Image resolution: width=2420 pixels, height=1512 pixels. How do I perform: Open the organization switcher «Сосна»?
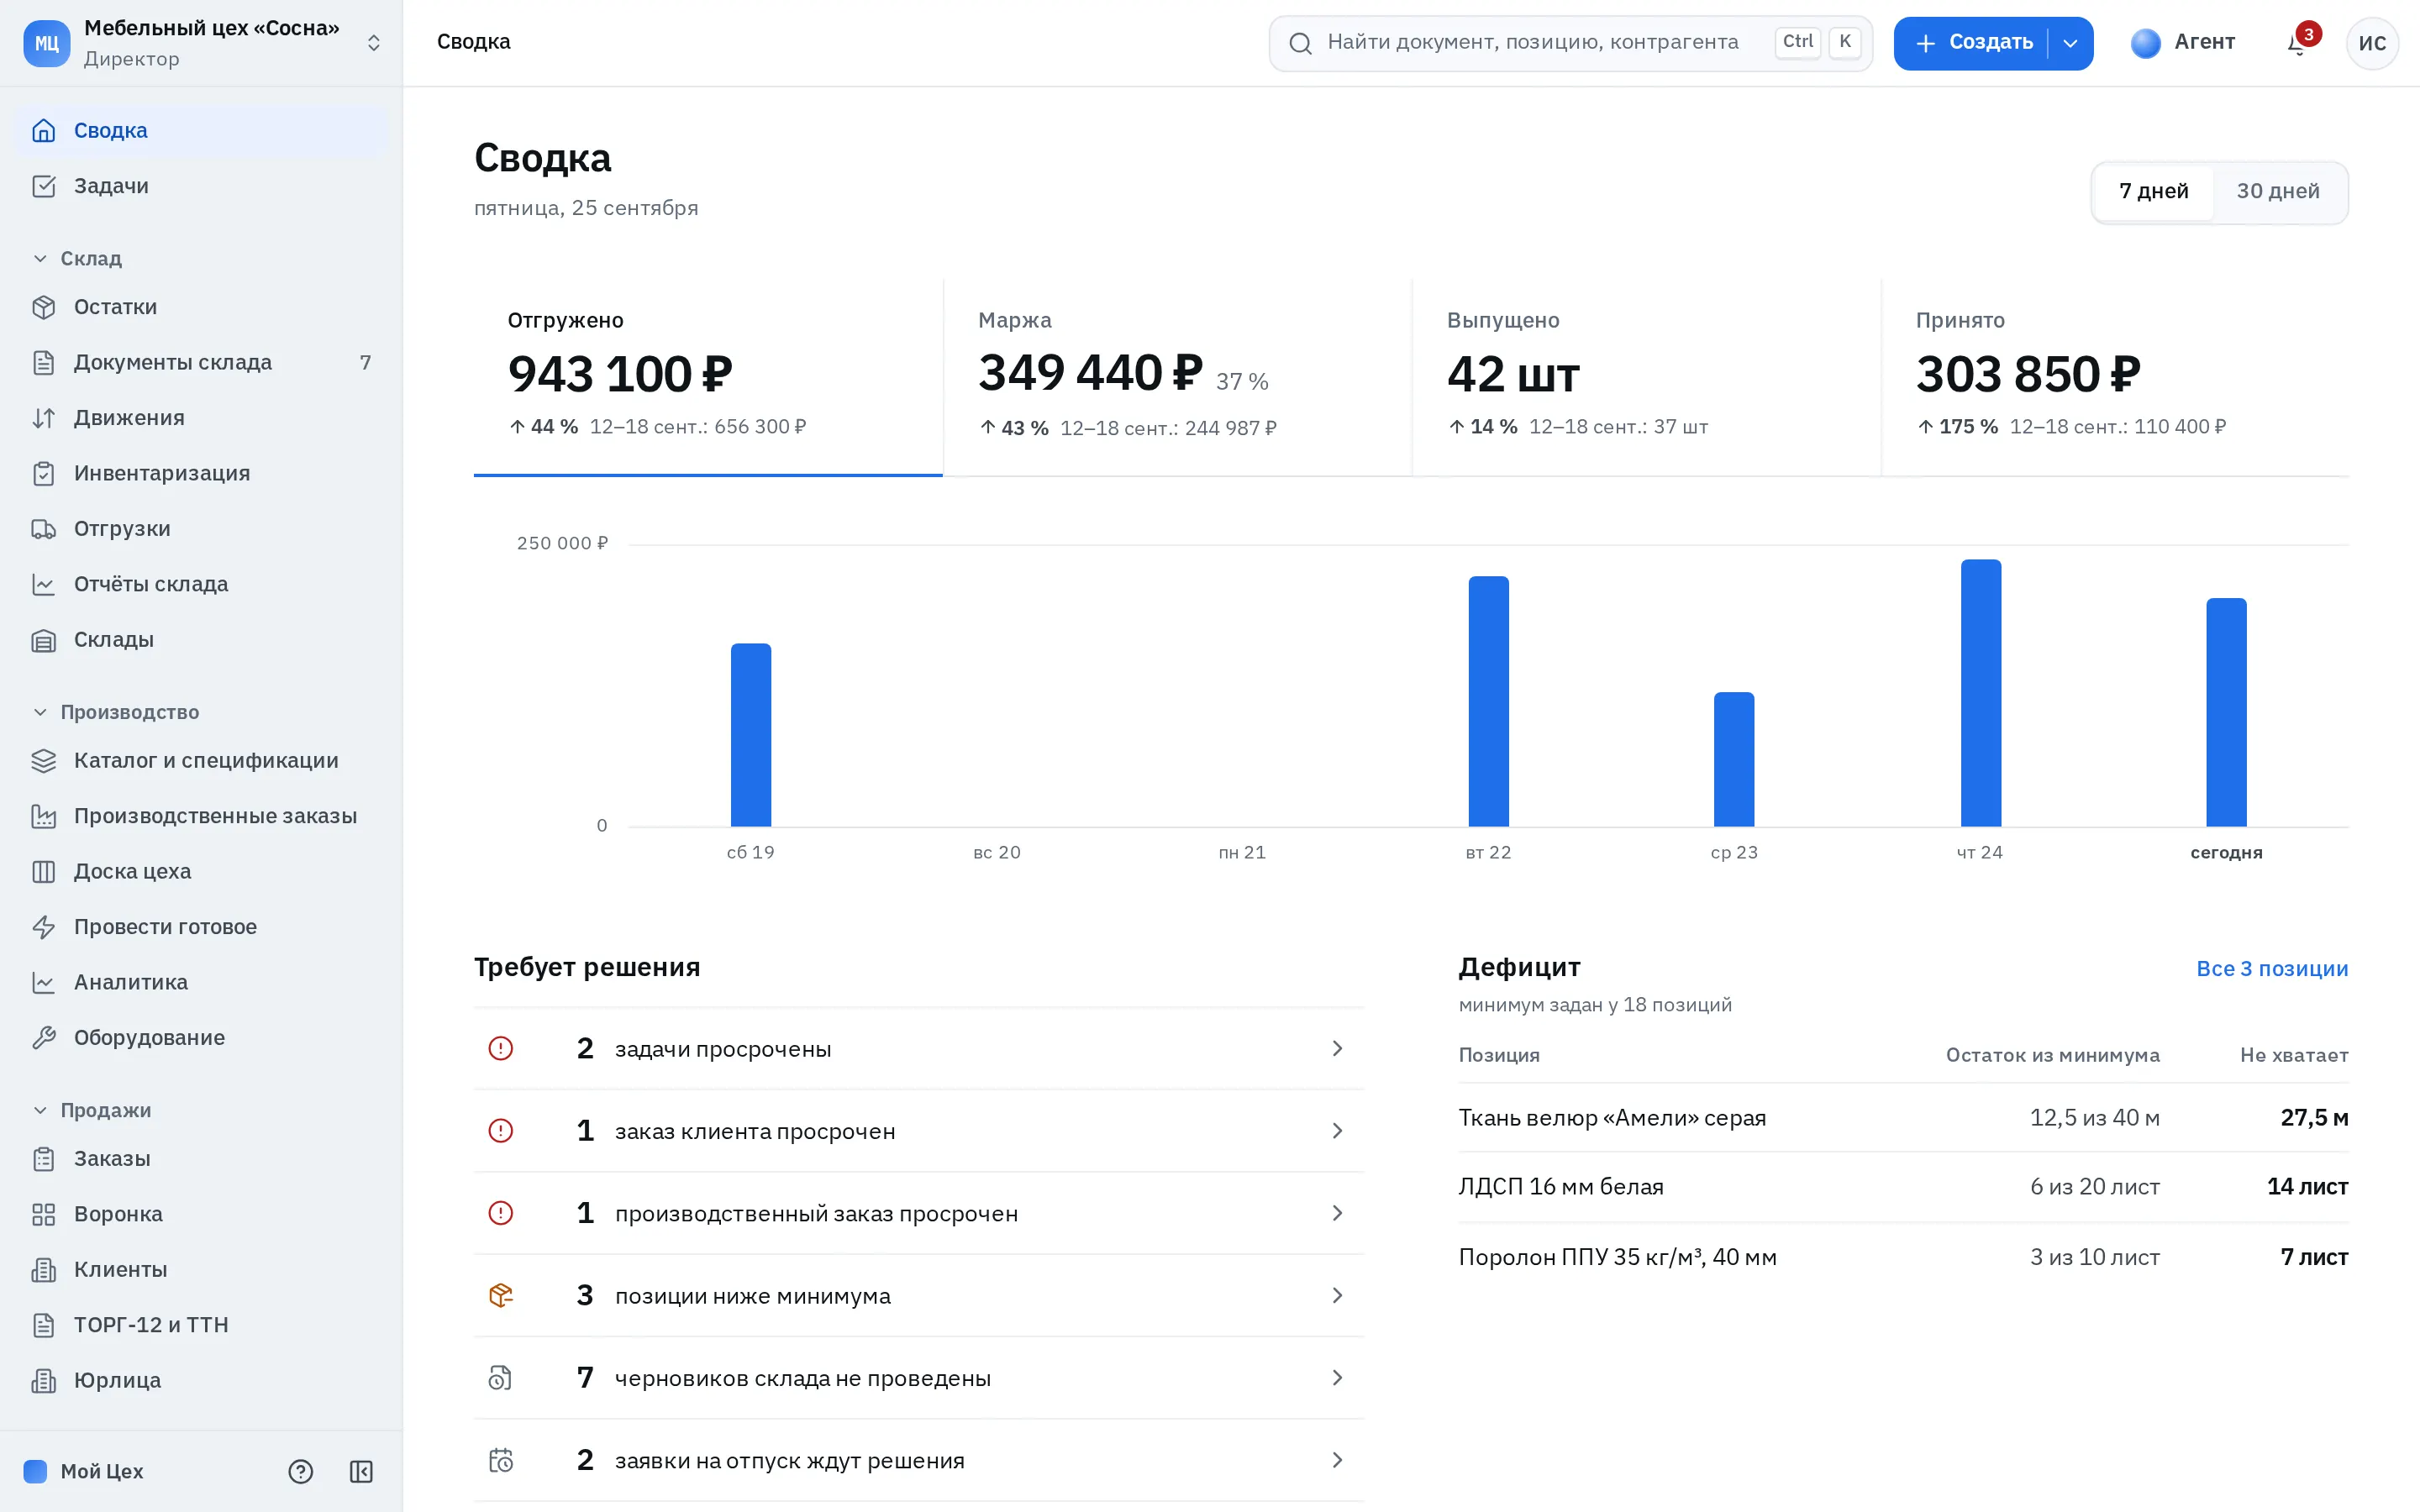click(202, 43)
